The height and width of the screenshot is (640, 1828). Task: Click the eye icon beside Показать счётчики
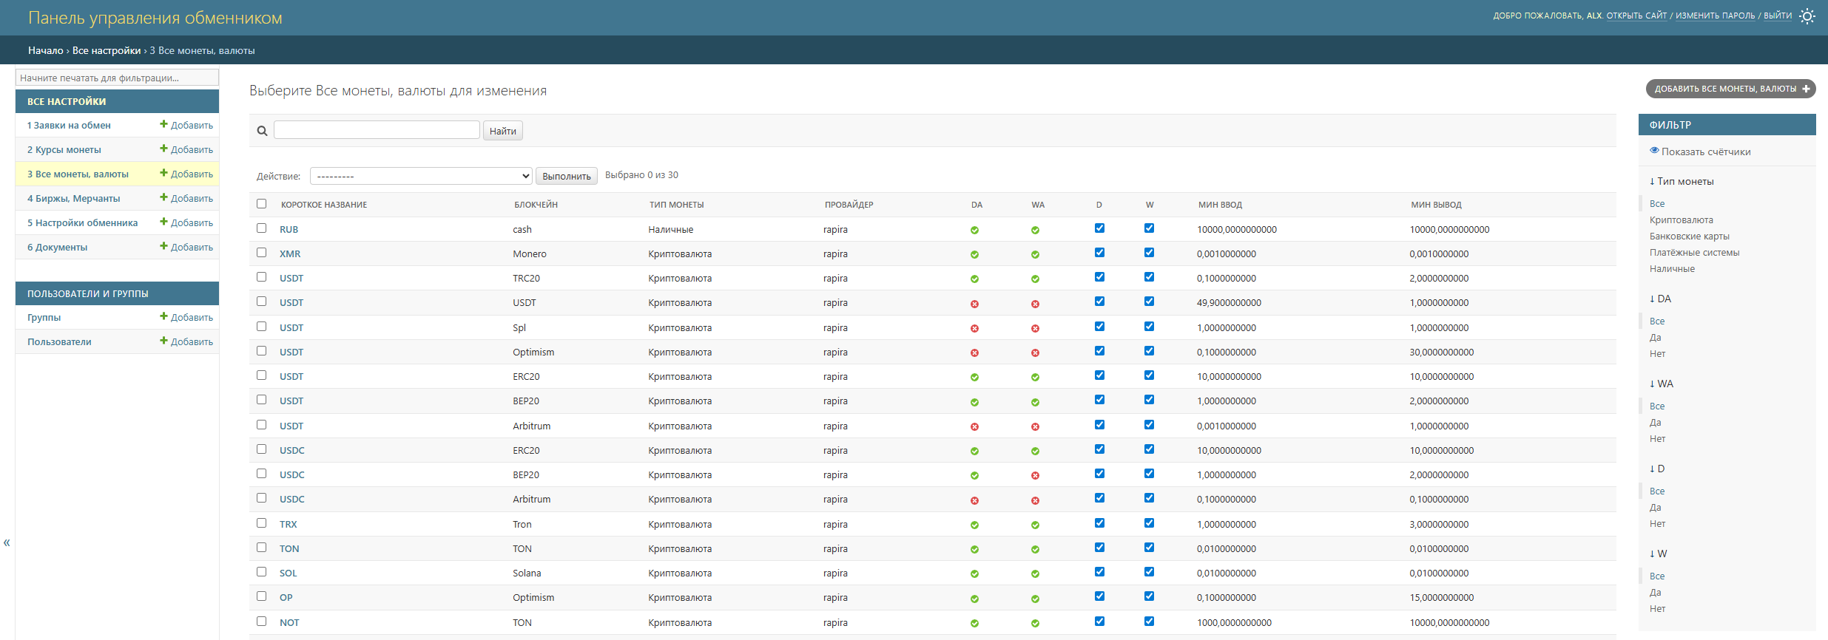click(1654, 151)
